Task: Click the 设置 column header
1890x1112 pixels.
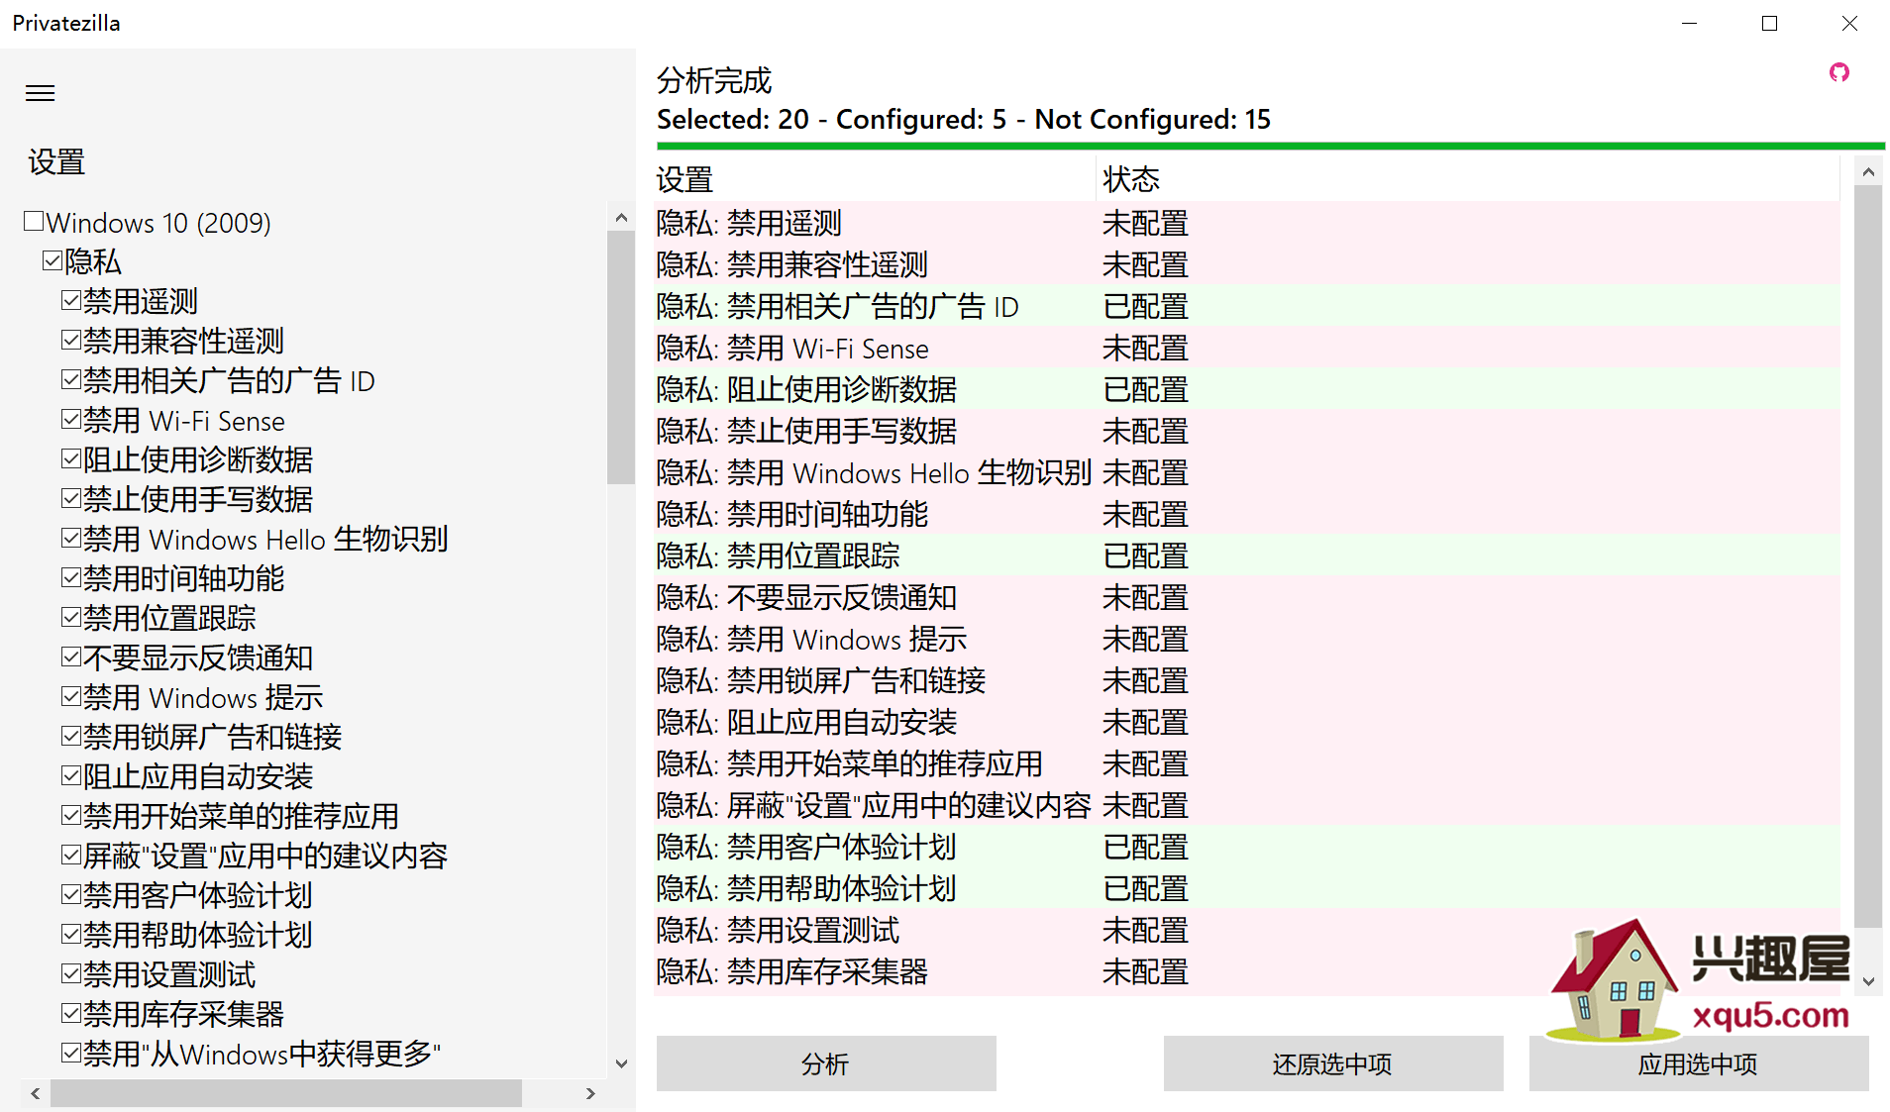Action: (x=875, y=179)
